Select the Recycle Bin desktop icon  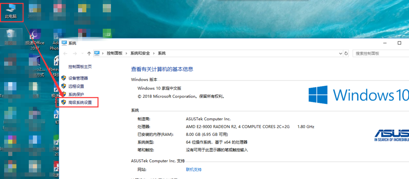point(11,37)
